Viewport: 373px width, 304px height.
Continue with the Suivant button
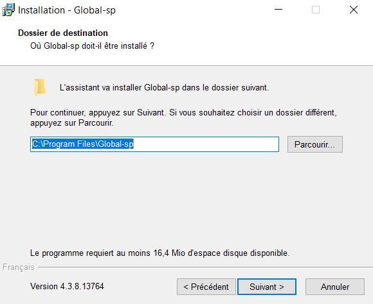(x=267, y=287)
